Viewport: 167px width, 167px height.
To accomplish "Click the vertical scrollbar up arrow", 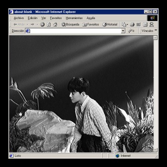I will coord(155,38).
